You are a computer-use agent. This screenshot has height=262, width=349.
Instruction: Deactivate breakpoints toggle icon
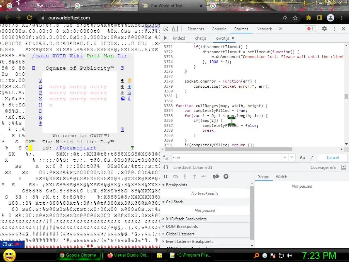tap(216, 176)
